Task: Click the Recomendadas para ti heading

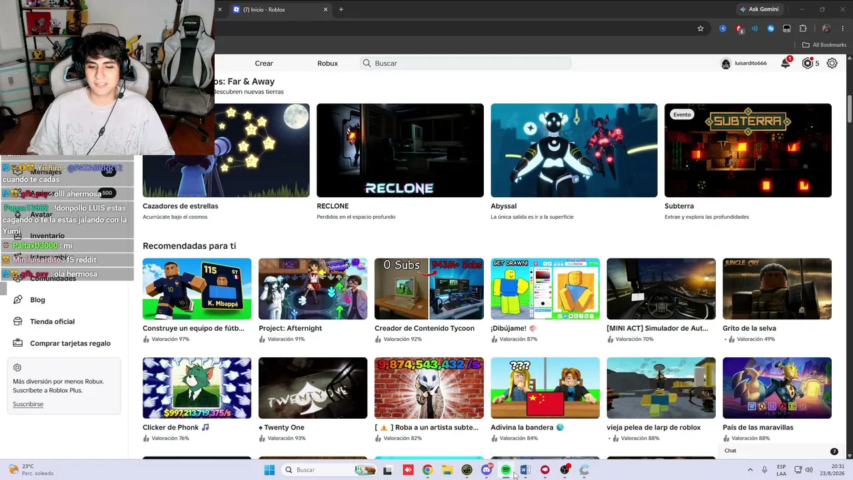Action: 189,246
